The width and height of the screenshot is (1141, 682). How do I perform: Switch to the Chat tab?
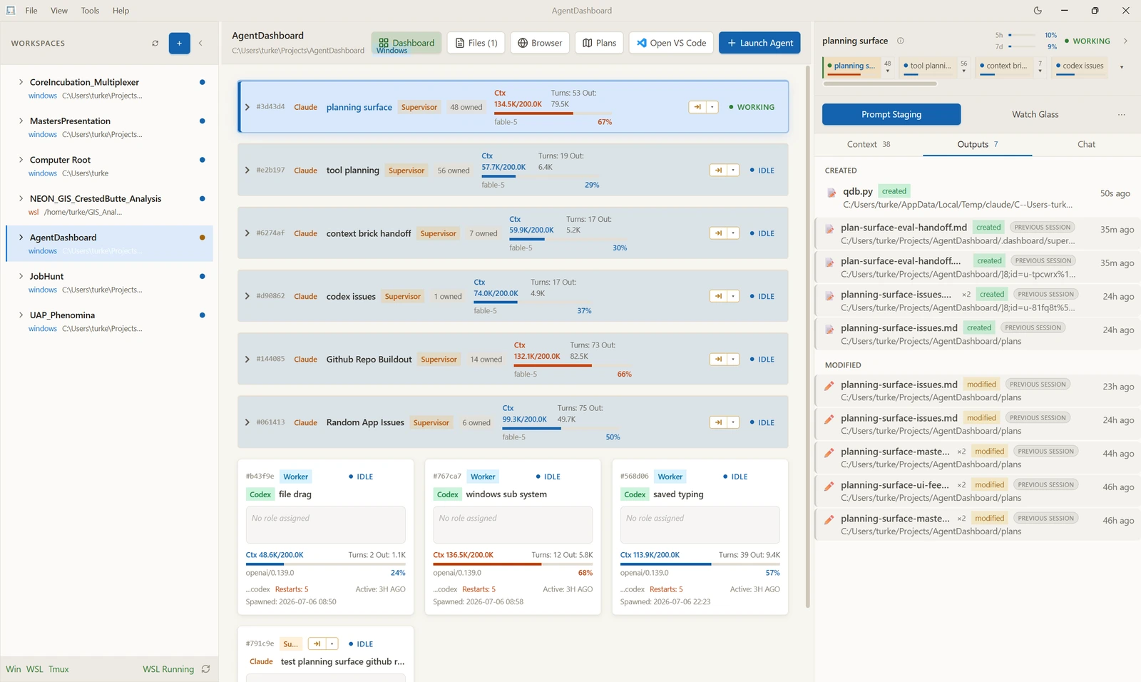1086,144
